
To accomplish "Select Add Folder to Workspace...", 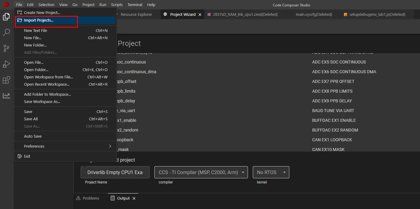I will [x=65, y=94].
